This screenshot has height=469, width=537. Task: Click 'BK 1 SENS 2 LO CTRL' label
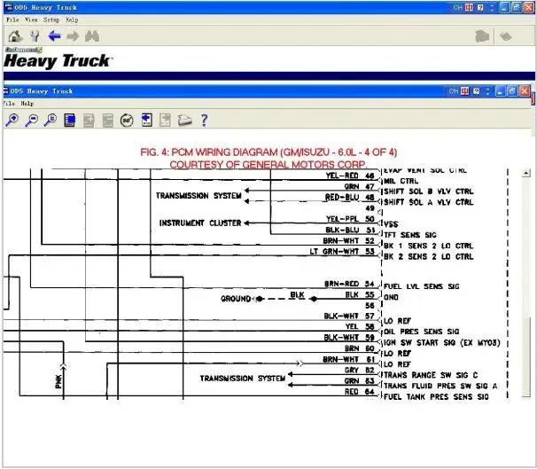pyautogui.click(x=428, y=246)
